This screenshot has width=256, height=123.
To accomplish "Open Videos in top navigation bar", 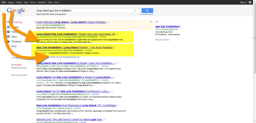I will [x=19, y=2].
